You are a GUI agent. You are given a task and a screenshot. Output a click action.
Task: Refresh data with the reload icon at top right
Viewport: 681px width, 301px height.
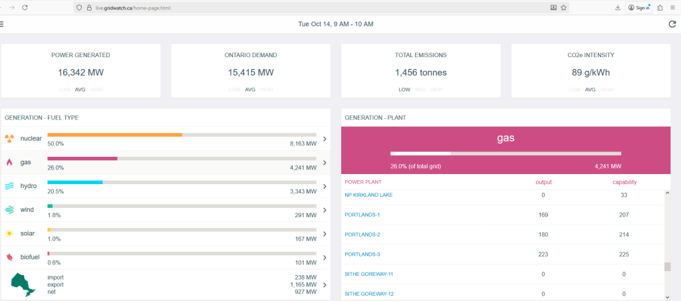click(672, 25)
